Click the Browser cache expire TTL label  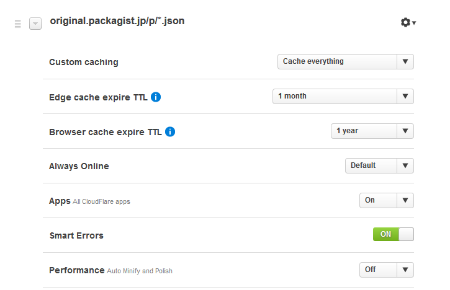105,131
